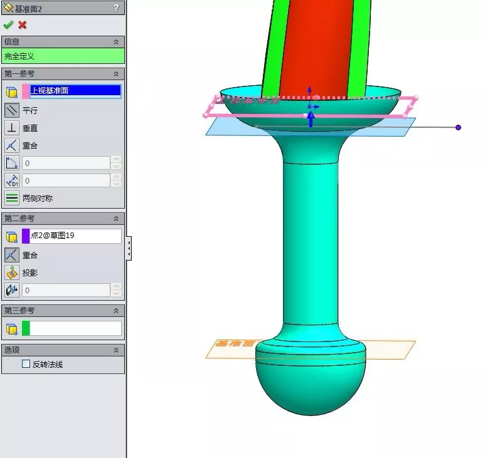
Task: Click the green third reference color swatch
Action: [26, 328]
